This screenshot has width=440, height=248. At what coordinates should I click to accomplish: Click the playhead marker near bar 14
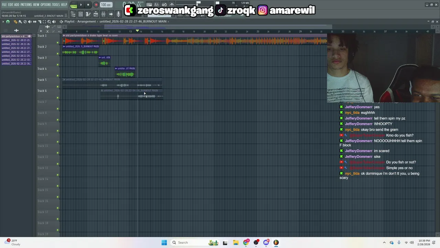[137, 31]
